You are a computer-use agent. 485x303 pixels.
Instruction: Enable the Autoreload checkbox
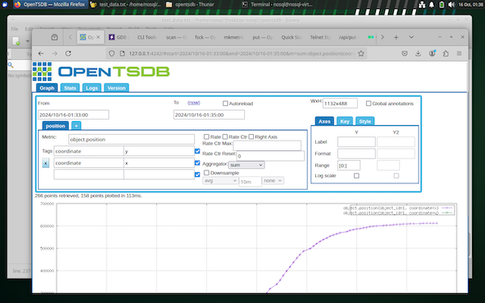(226, 103)
